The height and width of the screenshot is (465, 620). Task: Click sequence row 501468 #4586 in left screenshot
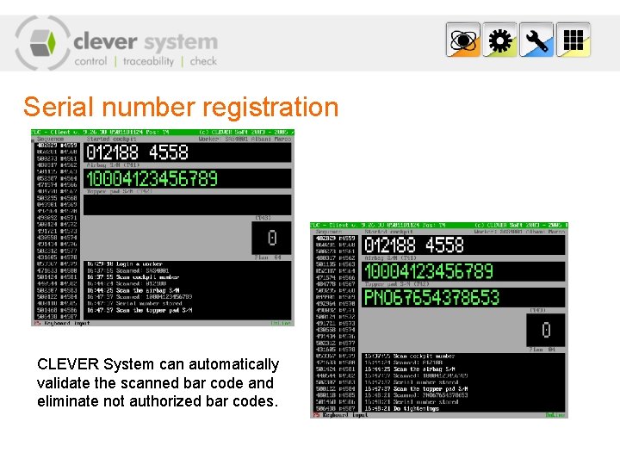pyautogui.click(x=57, y=310)
